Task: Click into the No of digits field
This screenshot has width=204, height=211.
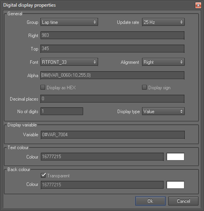Action: [x=62, y=111]
